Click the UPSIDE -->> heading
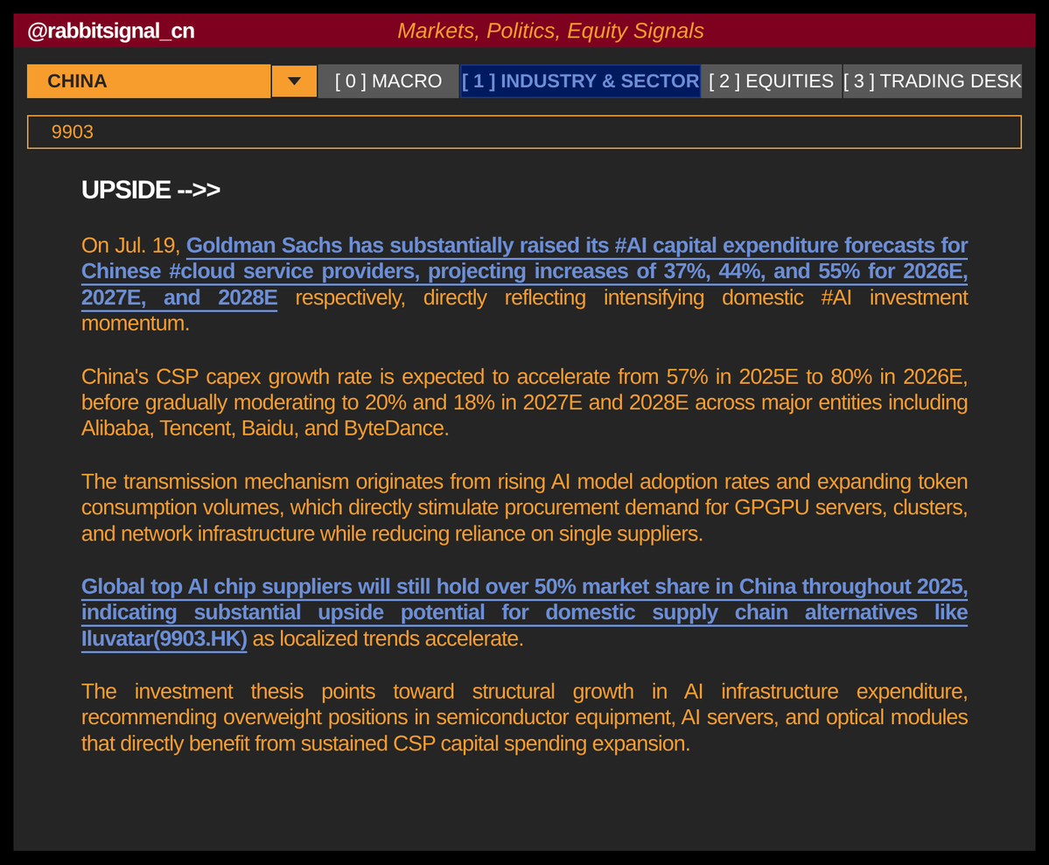The height and width of the screenshot is (865, 1049). click(x=150, y=190)
